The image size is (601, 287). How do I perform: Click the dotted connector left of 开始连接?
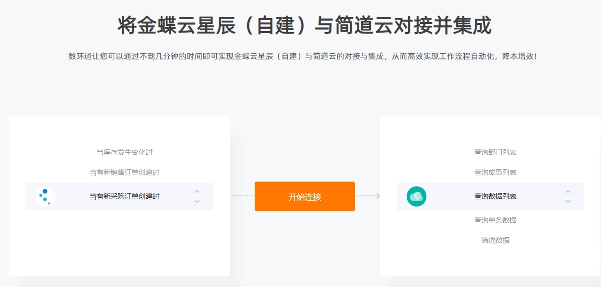coord(242,195)
